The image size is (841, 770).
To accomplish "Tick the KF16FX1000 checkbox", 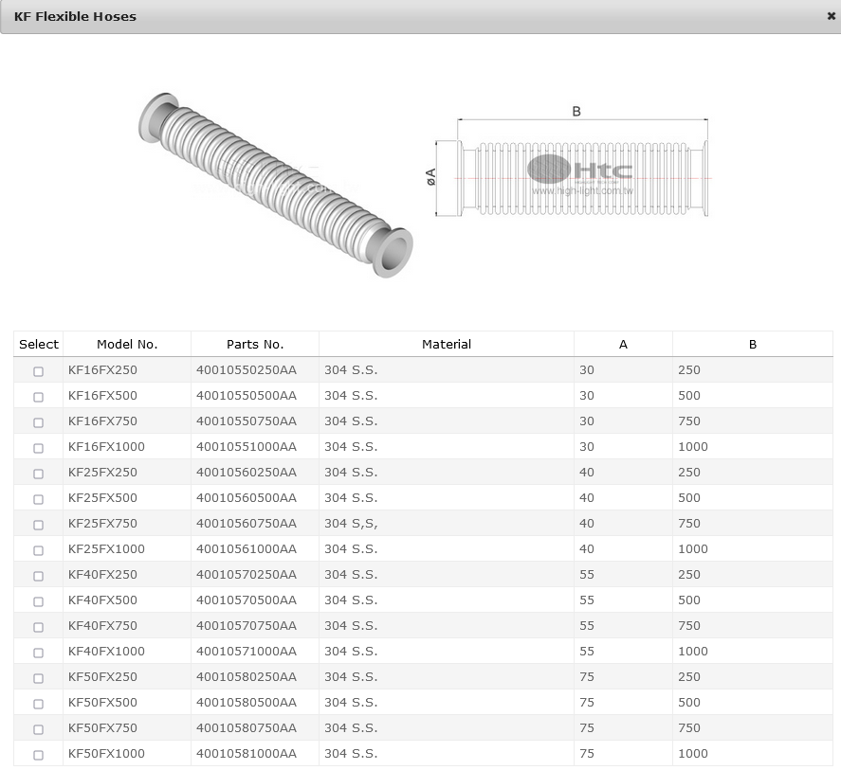I will click(x=38, y=448).
